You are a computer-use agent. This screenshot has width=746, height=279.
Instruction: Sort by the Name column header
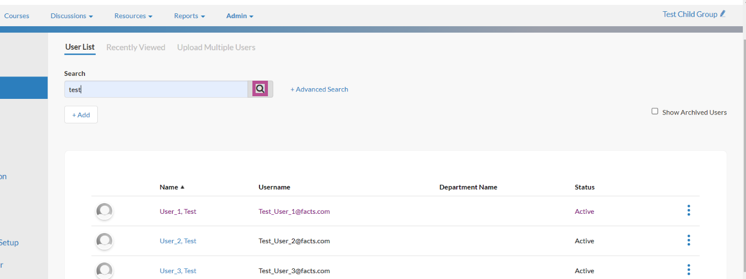[x=172, y=187]
